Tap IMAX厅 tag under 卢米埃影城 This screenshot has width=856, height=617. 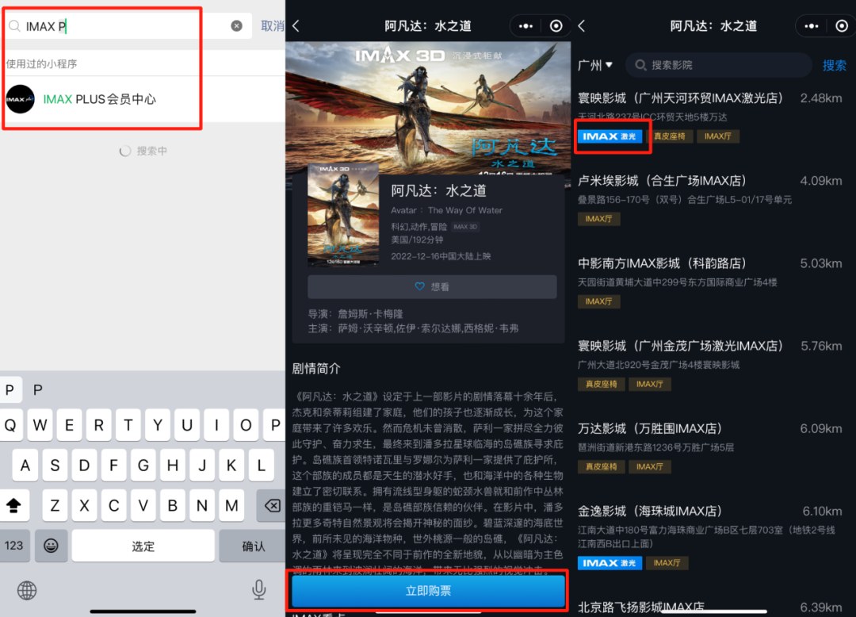599,218
